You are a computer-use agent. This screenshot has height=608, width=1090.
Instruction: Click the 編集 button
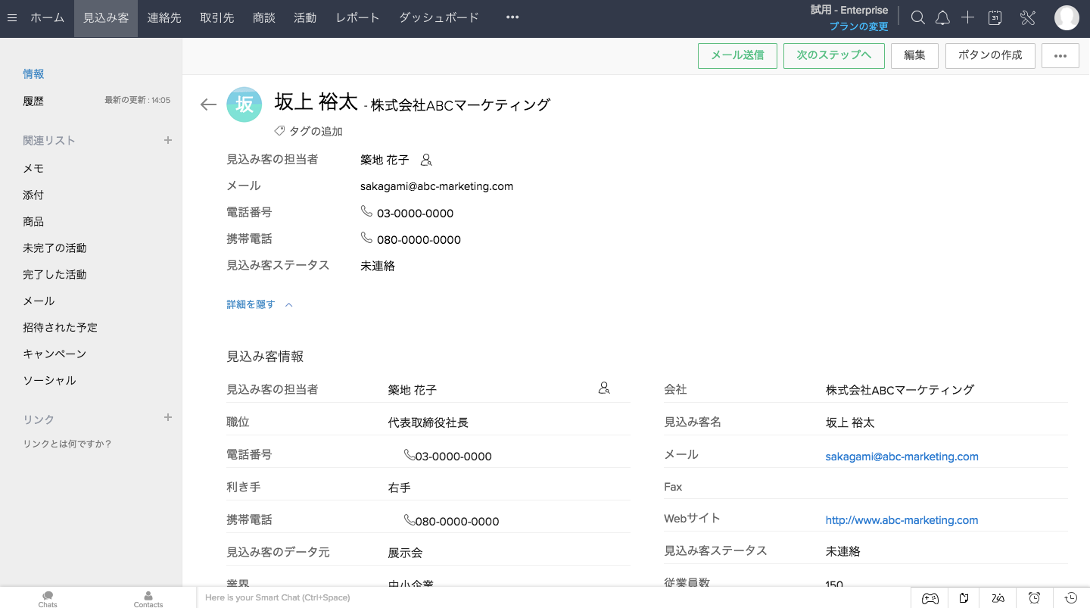click(x=914, y=55)
